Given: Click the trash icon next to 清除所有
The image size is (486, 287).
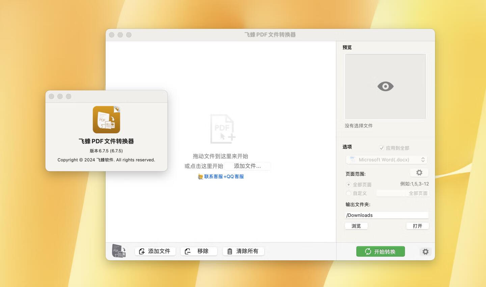Looking at the screenshot, I should [230, 251].
